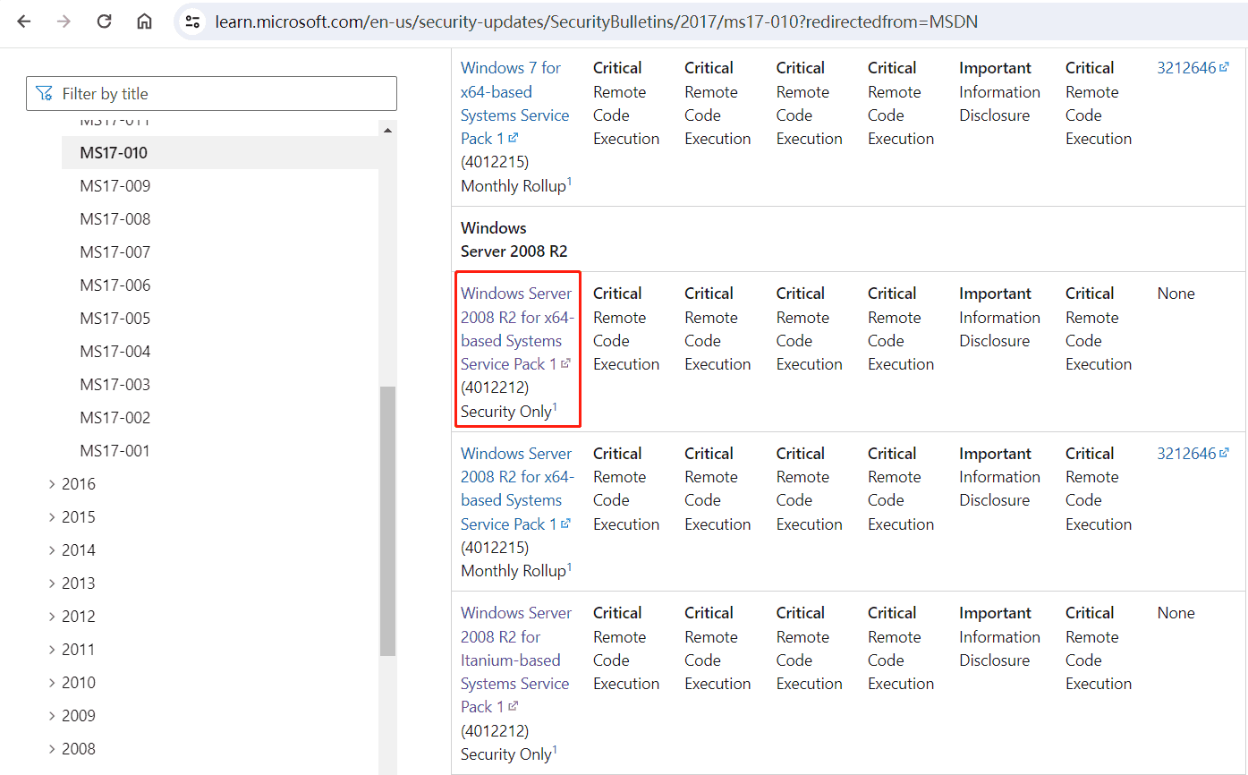Click the page refresh icon
The height and width of the screenshot is (775, 1248).
pos(104,22)
